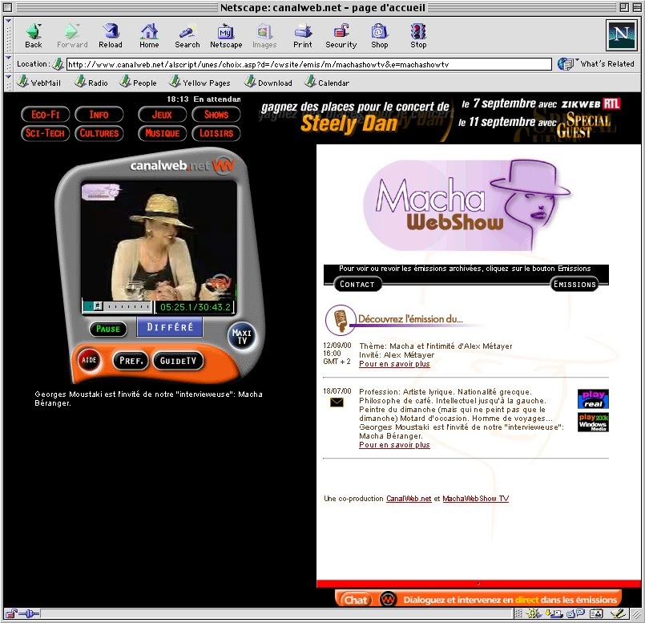Image resolution: width=645 pixels, height=623 pixels.
Task: Click the canalweb.net logo on the player
Action: (182, 165)
